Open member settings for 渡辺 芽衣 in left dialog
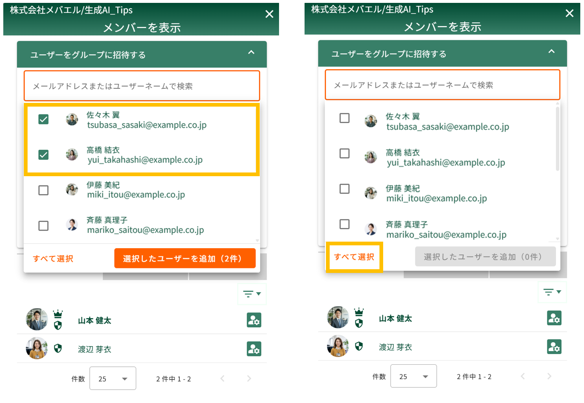 tap(254, 349)
